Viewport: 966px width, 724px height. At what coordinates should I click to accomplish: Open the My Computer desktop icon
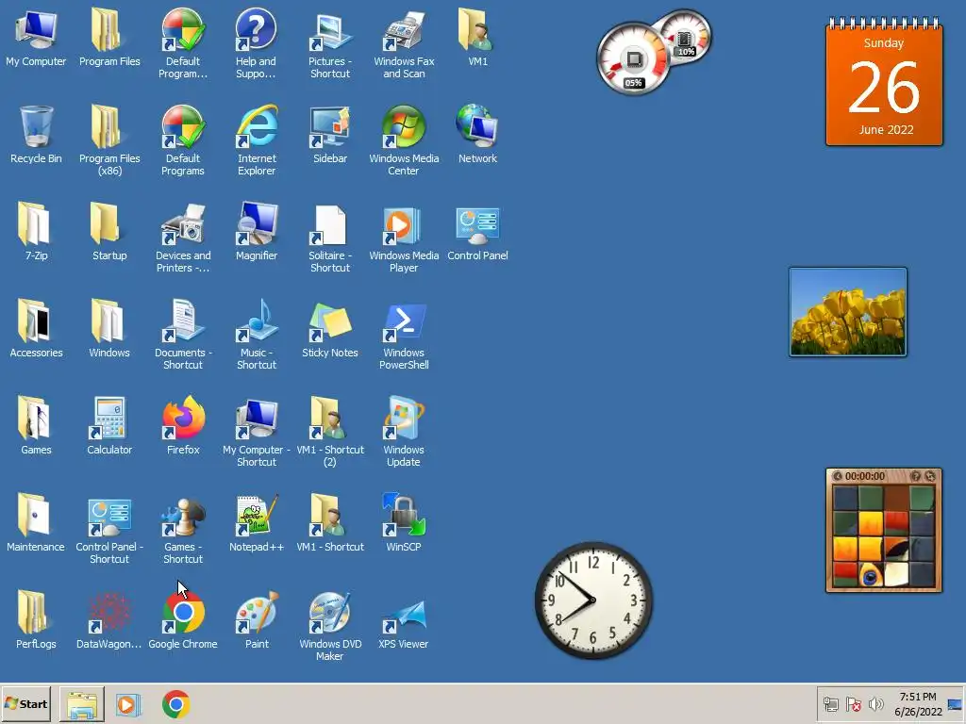[36, 38]
